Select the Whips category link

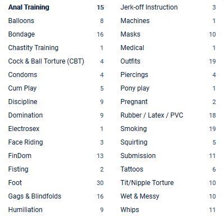point(130,210)
